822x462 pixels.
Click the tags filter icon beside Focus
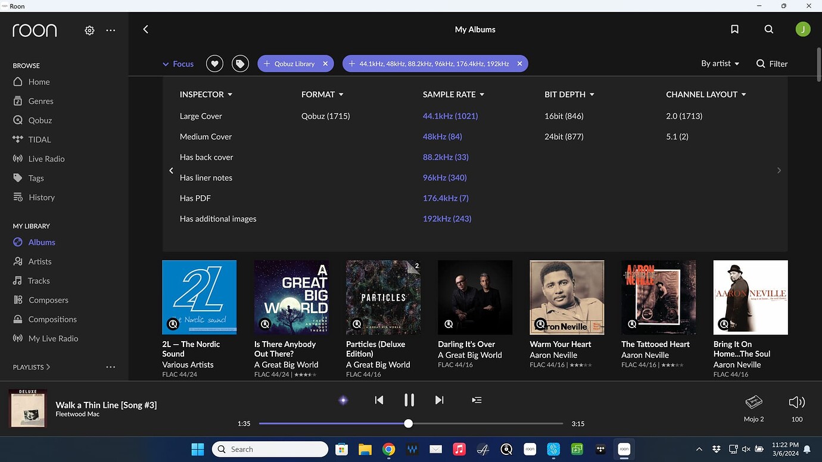(240, 63)
